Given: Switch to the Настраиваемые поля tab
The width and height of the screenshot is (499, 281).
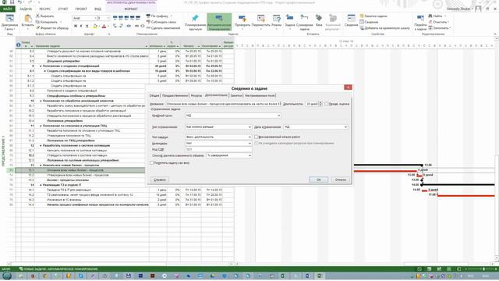Looking at the screenshot, I should [260, 95].
